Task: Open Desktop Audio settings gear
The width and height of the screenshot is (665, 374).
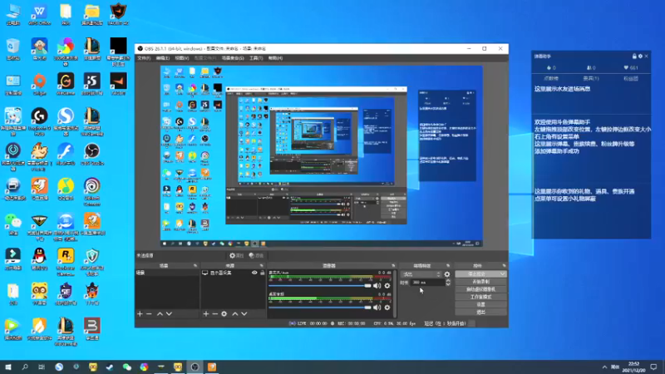Action: (x=387, y=308)
